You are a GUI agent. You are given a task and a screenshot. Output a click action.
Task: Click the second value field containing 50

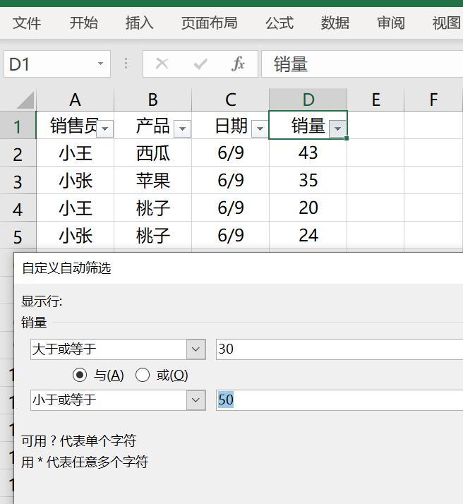(339, 400)
